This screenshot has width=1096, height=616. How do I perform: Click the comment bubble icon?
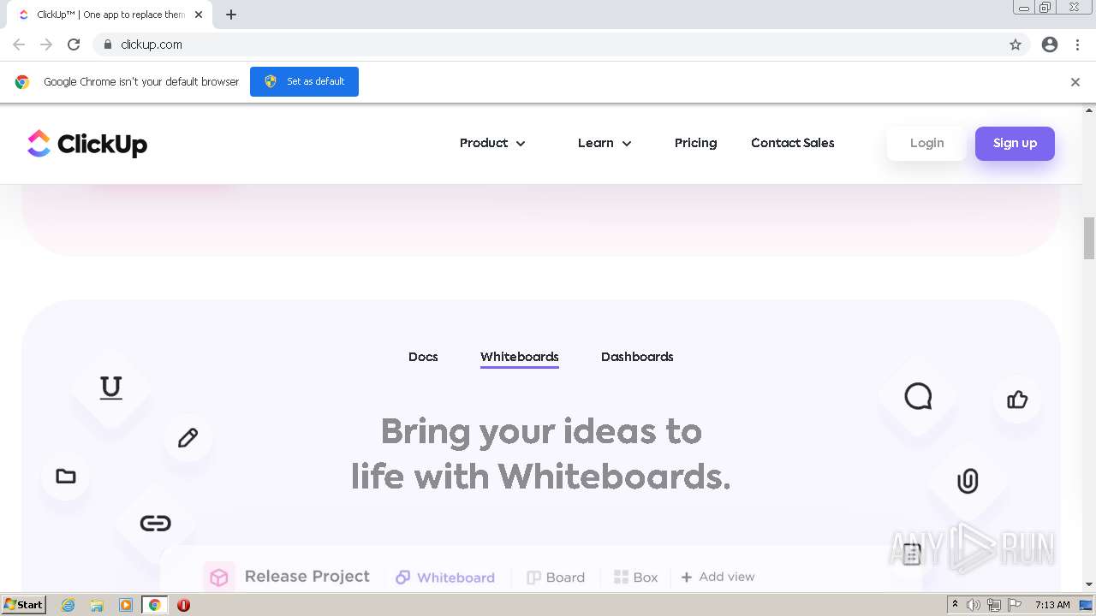[918, 396]
